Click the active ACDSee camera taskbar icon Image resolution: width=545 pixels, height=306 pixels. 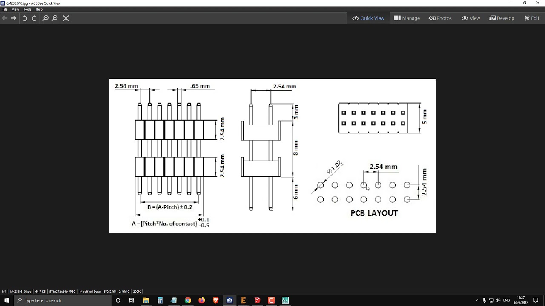[229, 300]
